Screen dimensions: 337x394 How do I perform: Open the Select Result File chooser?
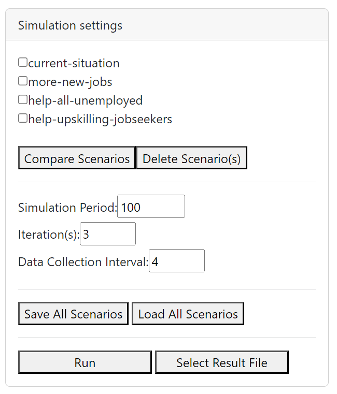(221, 362)
